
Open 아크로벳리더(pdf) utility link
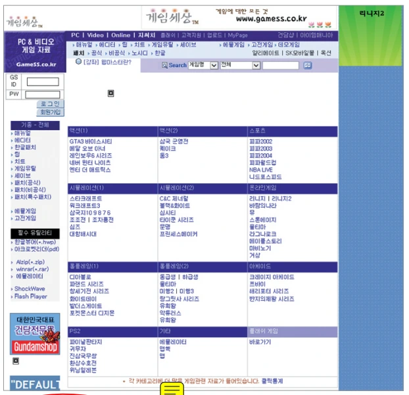coord(37,249)
